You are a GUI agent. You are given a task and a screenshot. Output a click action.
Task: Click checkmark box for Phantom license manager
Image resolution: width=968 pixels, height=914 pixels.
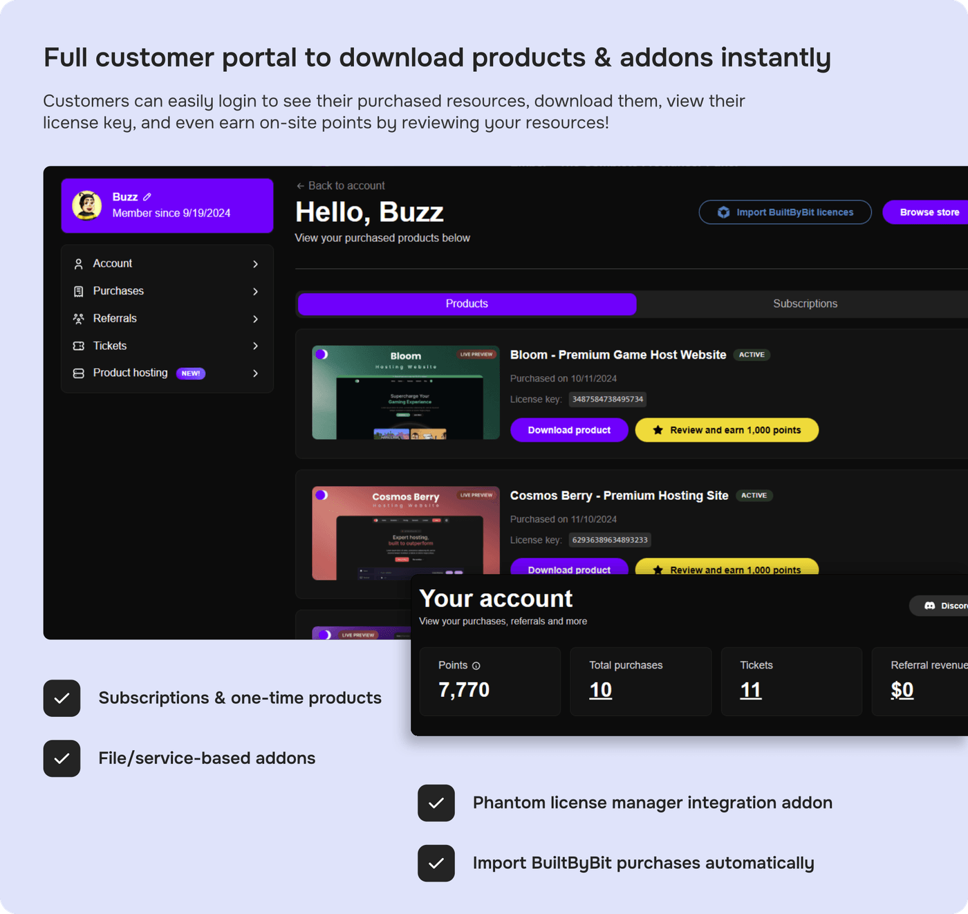[436, 803]
